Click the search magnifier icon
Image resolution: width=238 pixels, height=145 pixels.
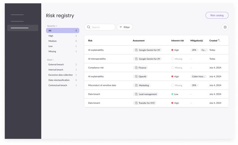point(89,27)
